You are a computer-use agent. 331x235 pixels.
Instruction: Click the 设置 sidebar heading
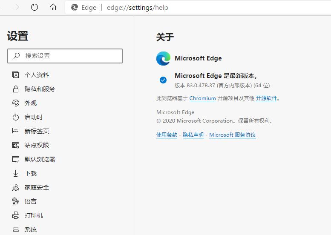click(x=18, y=36)
